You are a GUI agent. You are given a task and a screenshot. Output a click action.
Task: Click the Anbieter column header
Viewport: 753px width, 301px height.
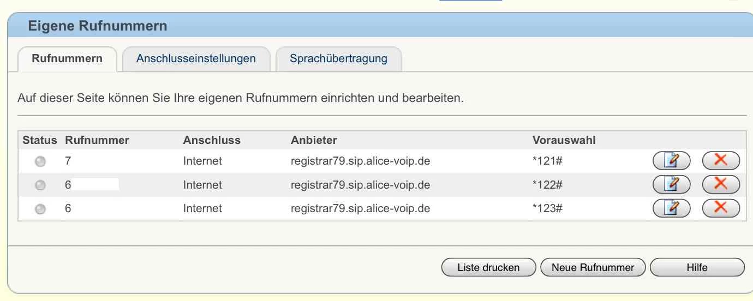[314, 140]
